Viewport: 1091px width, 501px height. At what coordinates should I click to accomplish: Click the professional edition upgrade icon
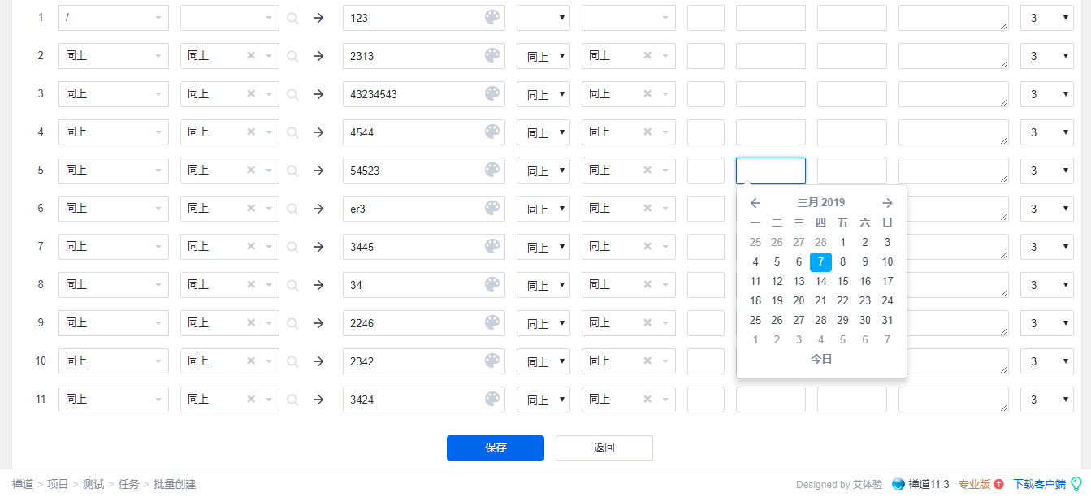[998, 484]
